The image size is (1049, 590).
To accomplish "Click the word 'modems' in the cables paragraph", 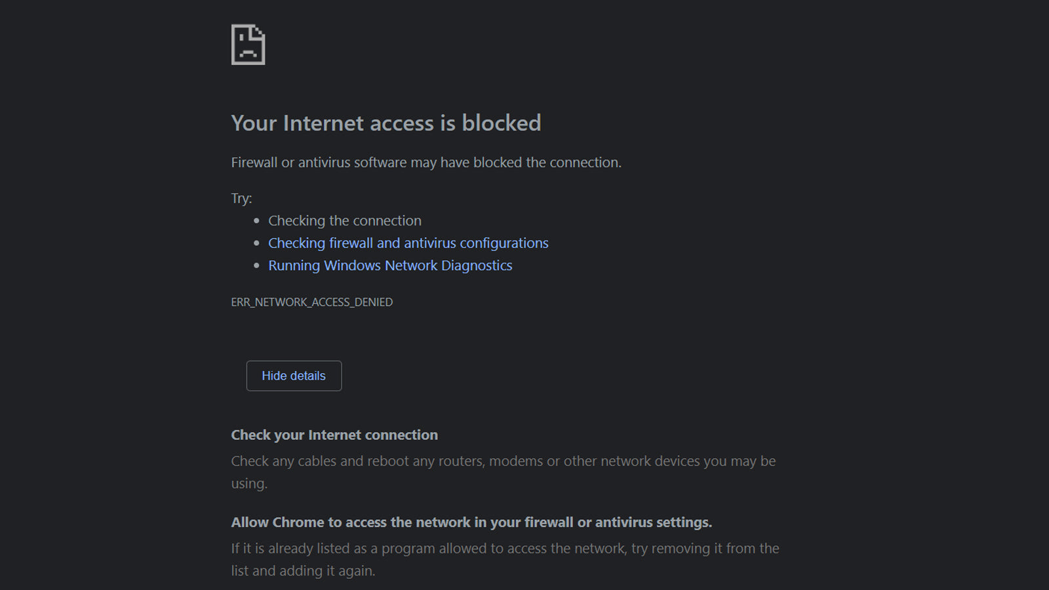I will 515,462.
